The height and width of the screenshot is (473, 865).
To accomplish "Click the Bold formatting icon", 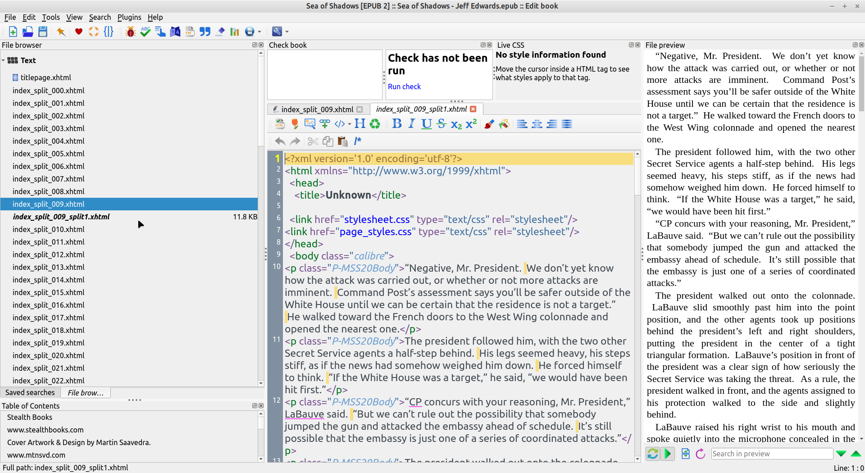I will (396, 124).
